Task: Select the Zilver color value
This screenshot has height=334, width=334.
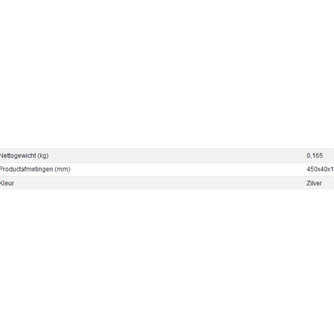Action: pyautogui.click(x=314, y=183)
